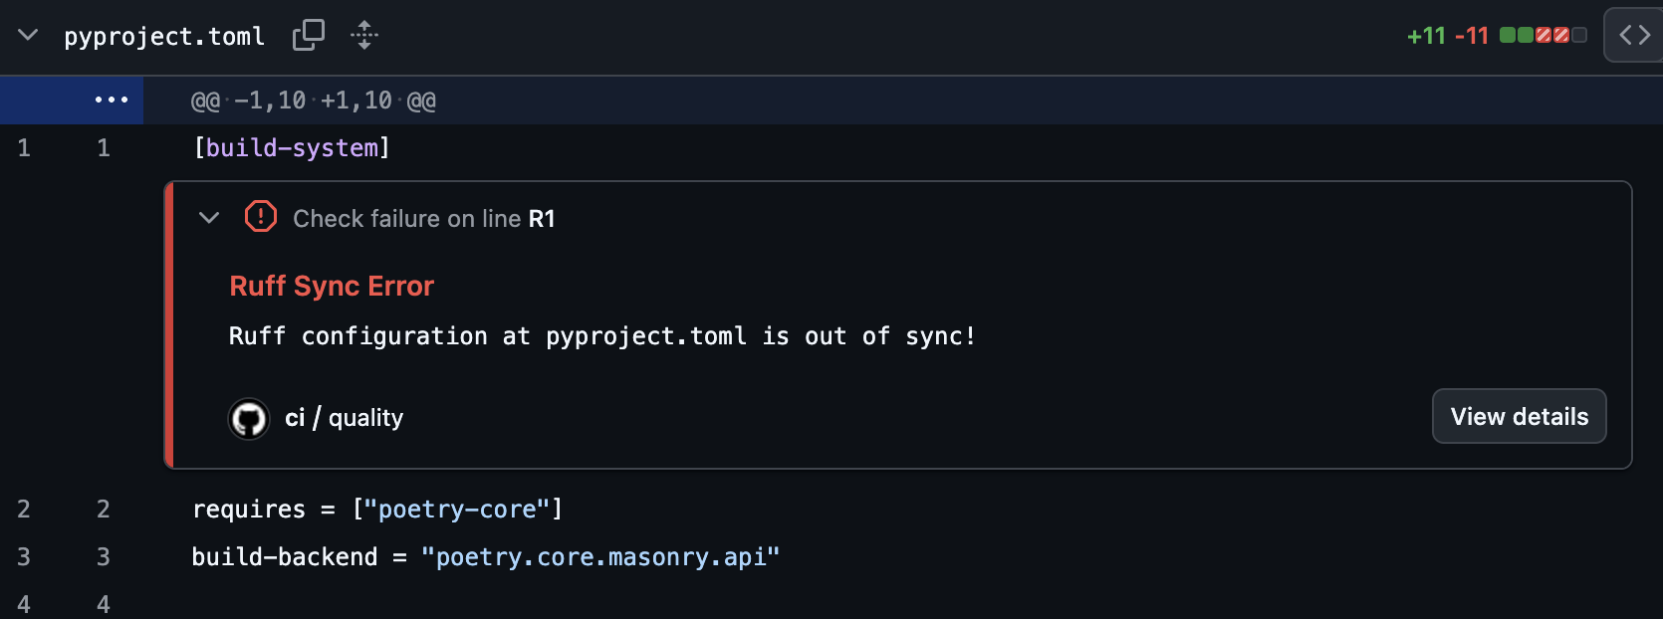Select line number 3 on the new side
1663x619 pixels.
(103, 556)
